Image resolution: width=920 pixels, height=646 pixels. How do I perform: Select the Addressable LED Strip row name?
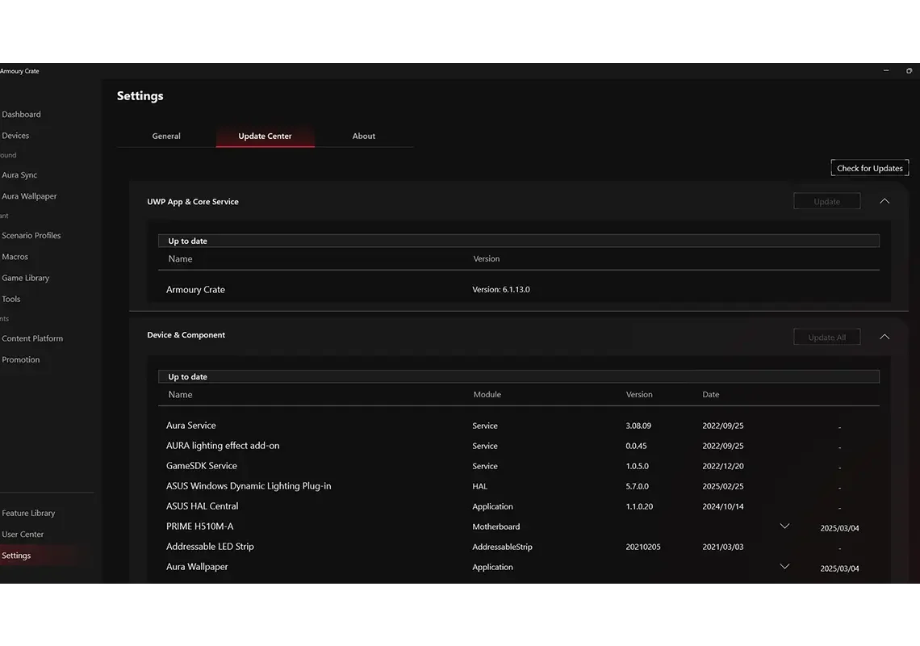point(210,547)
